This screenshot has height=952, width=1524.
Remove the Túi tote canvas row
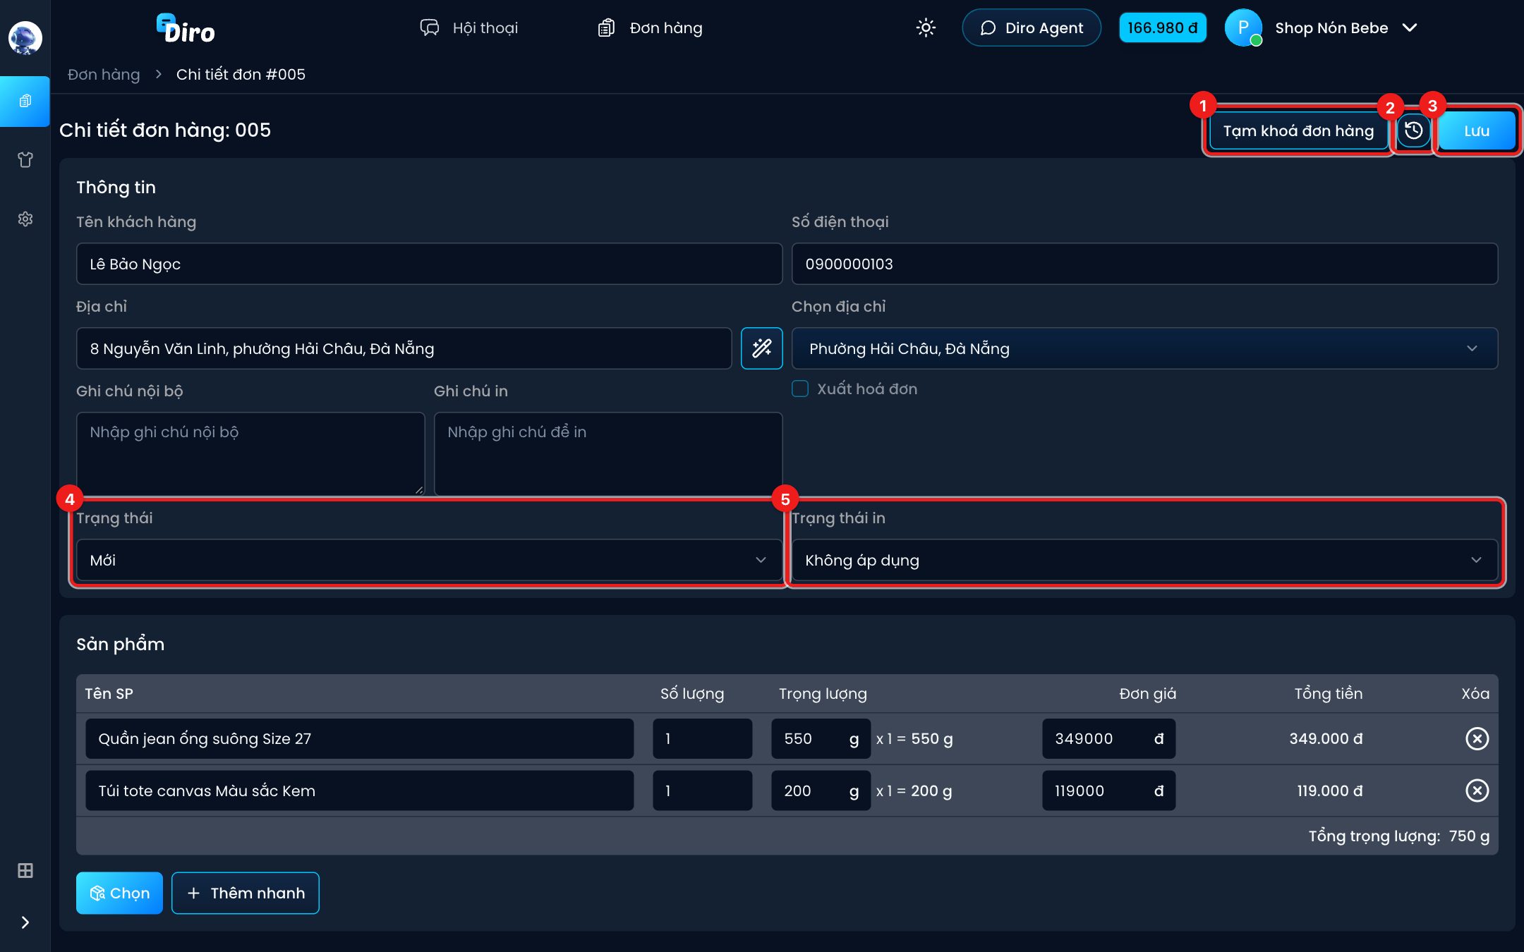click(1477, 791)
